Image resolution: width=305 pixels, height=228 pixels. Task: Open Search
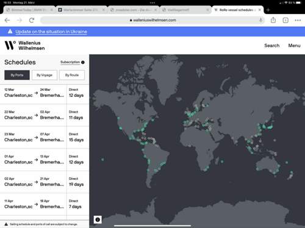(272, 46)
